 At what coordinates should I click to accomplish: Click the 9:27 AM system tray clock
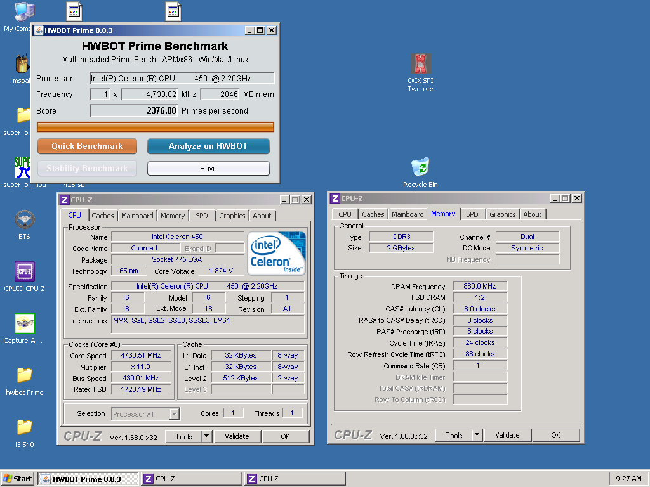click(628, 479)
